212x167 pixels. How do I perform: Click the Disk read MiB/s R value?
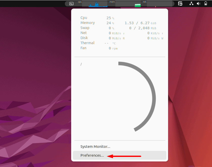[117, 38]
